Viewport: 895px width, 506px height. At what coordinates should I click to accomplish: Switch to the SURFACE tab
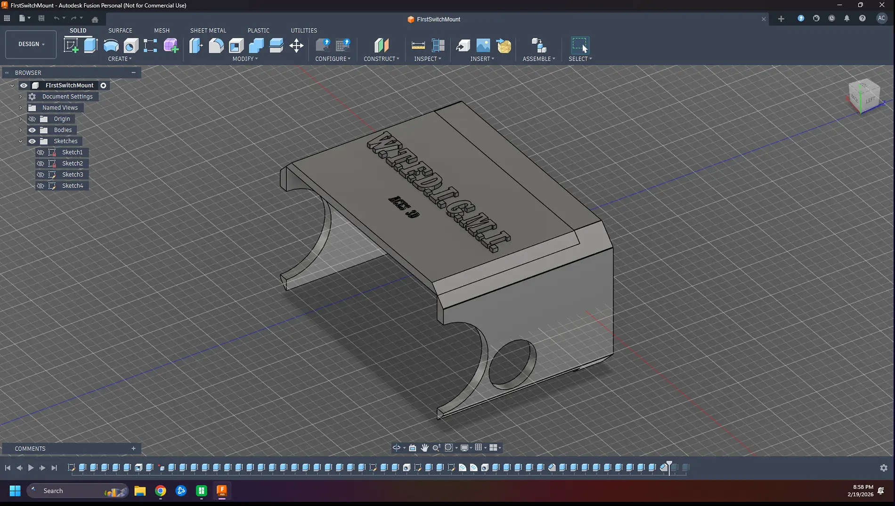(120, 30)
